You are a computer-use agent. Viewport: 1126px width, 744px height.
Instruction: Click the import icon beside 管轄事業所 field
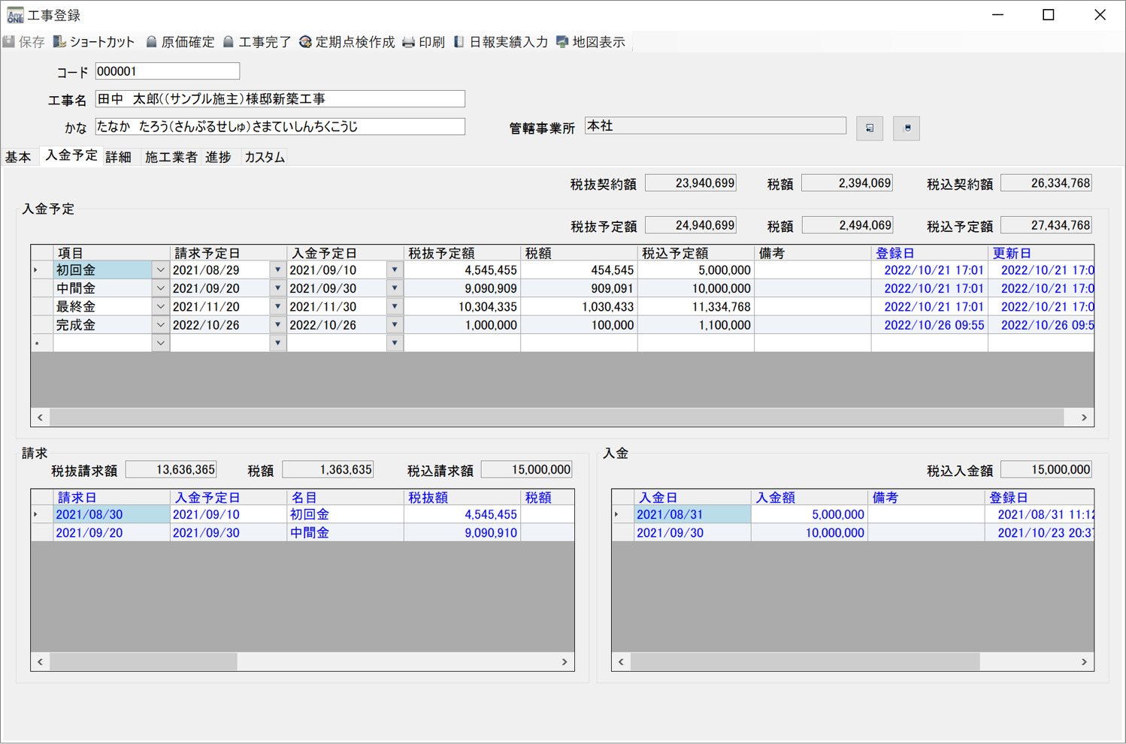(869, 128)
